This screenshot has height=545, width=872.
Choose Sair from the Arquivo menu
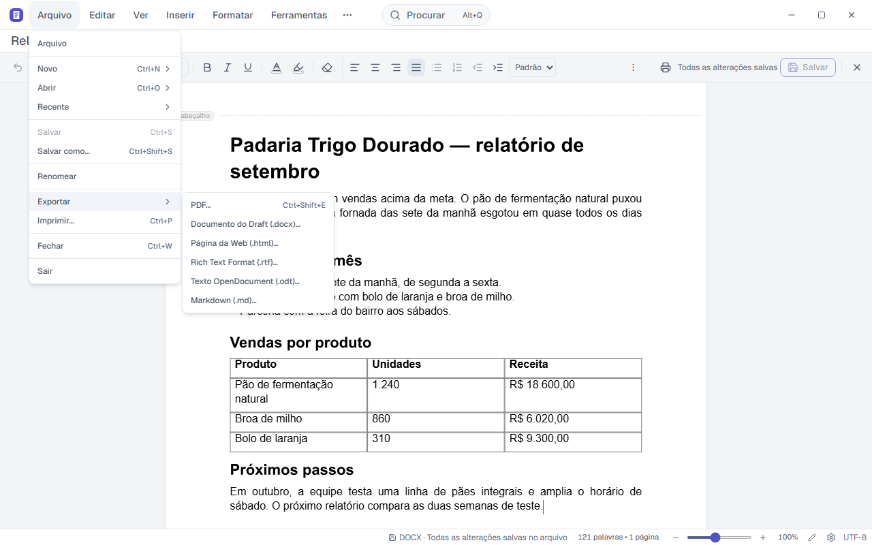coord(105,271)
